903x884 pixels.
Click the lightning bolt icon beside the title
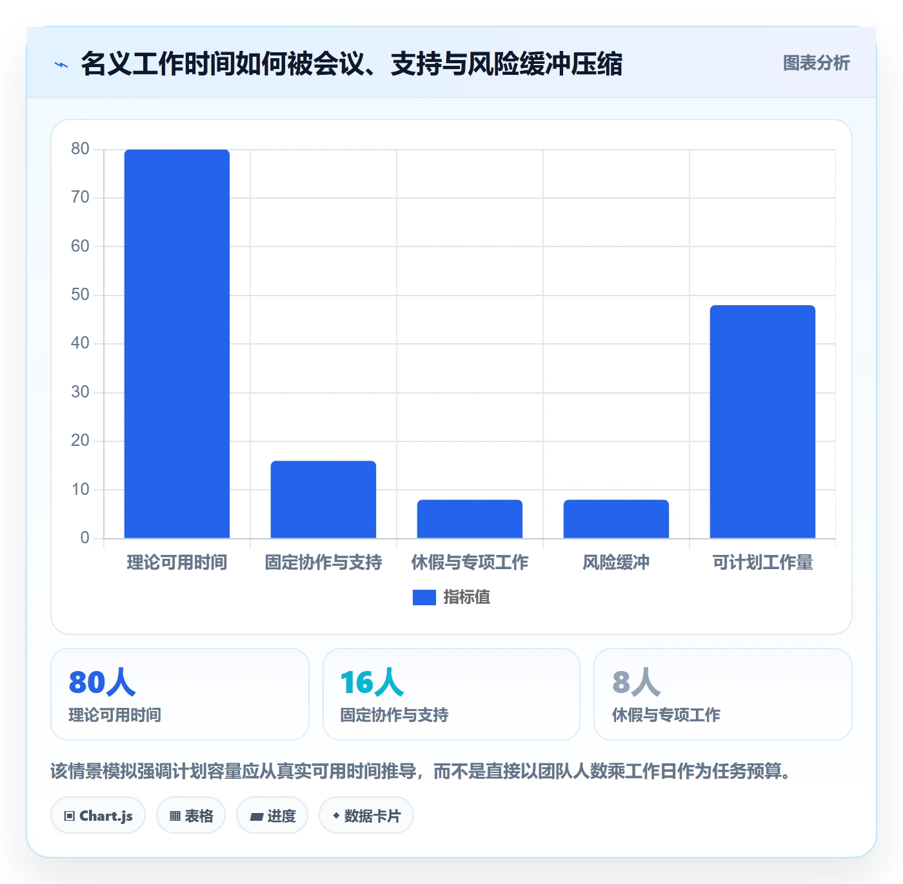61,65
